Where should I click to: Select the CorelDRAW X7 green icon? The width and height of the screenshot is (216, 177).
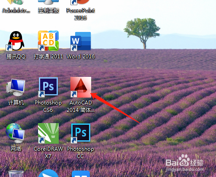point(48,133)
